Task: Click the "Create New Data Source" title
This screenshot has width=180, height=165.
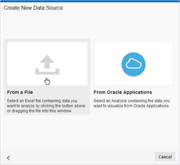Action: (33, 8)
